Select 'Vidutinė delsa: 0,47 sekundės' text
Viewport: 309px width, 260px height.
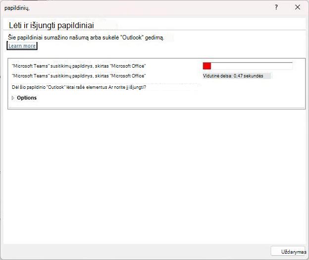(x=233, y=76)
